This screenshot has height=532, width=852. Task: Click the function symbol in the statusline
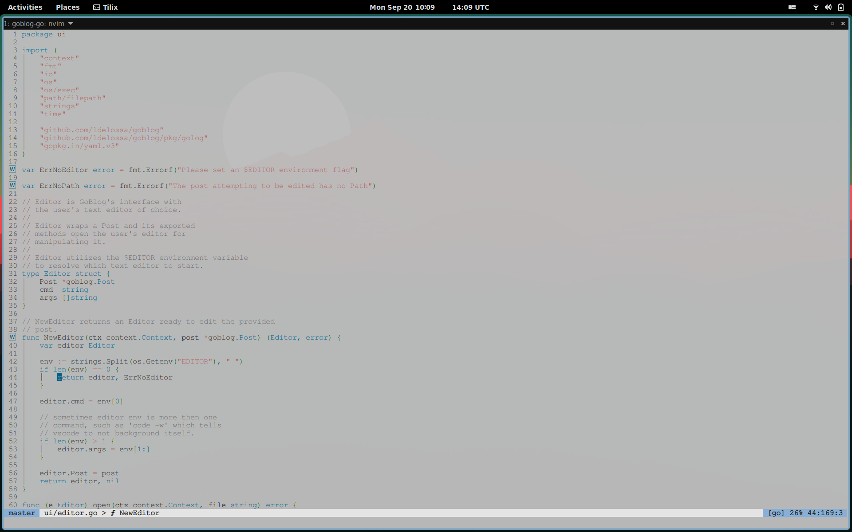(113, 513)
